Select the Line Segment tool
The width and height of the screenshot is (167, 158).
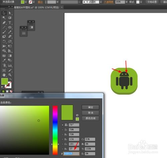pos(4,27)
